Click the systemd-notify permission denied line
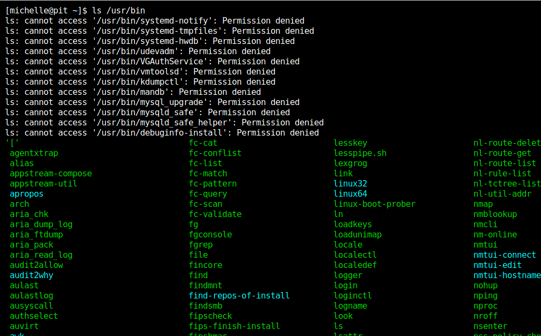The width and height of the screenshot is (541, 336). coord(155,21)
